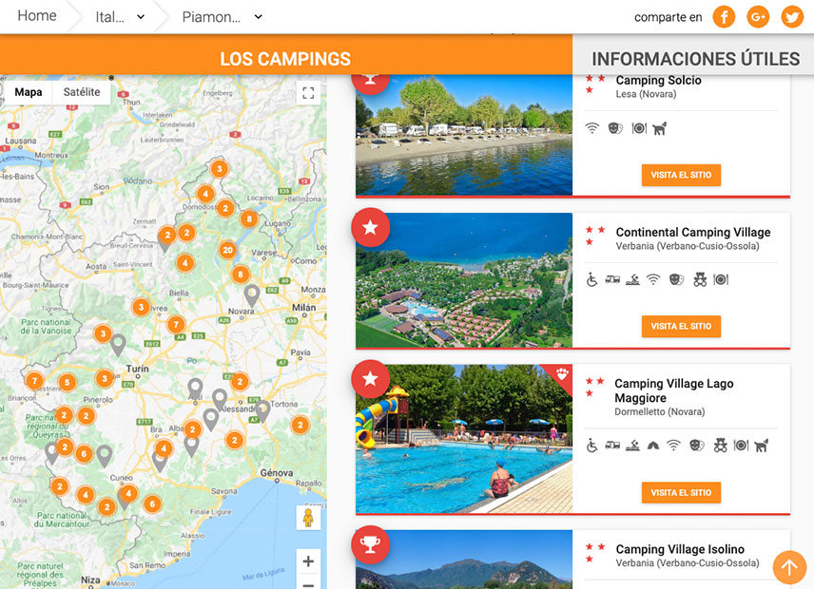
Task: Toggle the map fullscreen view
Action: pos(308,93)
